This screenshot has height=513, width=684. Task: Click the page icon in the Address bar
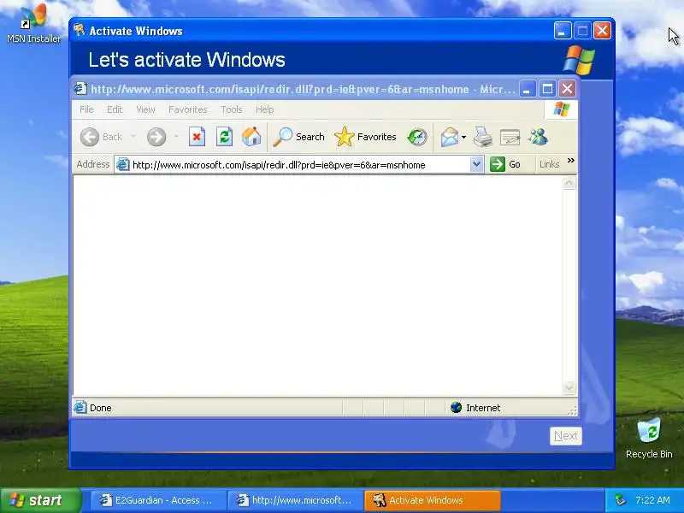click(123, 164)
